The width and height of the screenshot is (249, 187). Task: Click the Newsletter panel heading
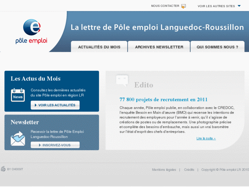point(25,122)
